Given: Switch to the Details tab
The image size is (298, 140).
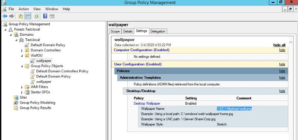Looking at the screenshot, I should point(128,31).
